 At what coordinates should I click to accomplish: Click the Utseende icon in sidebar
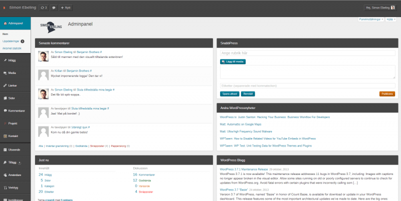point(5,149)
